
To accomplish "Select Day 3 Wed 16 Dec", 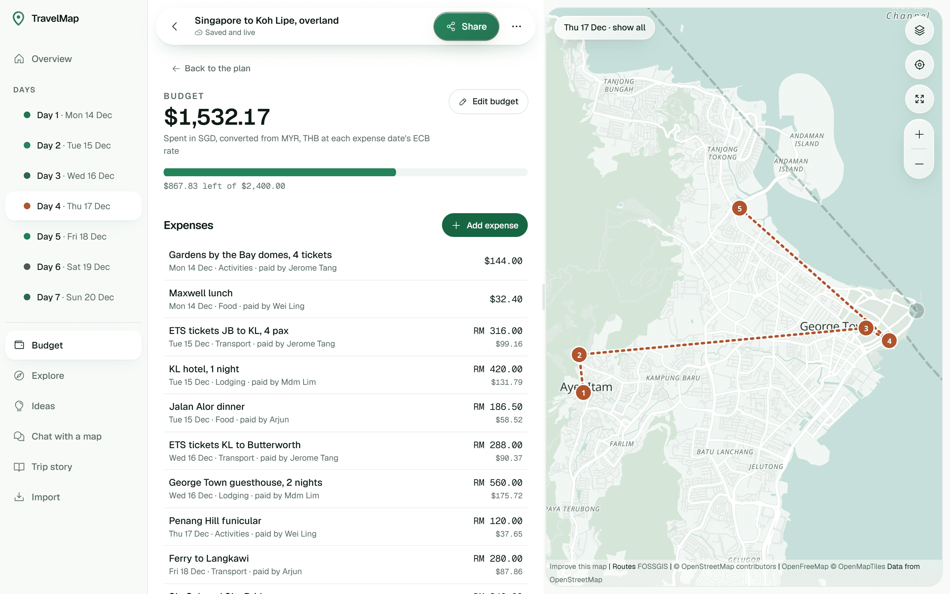I will click(74, 176).
